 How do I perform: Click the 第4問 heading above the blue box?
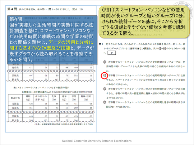[x=12, y=9]
